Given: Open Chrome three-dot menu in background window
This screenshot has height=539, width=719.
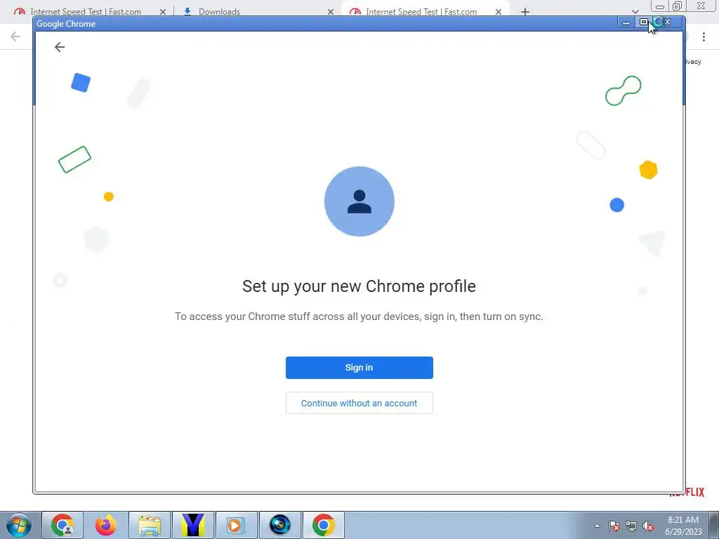Looking at the screenshot, I should [x=704, y=36].
